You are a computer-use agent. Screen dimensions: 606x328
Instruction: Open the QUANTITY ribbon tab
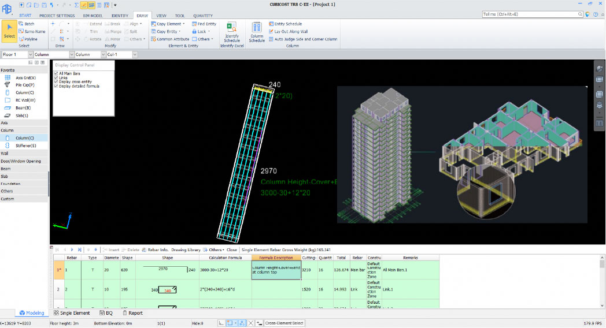click(x=202, y=16)
